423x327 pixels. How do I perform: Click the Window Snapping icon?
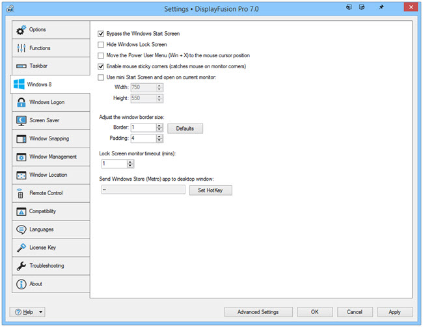[21, 138]
